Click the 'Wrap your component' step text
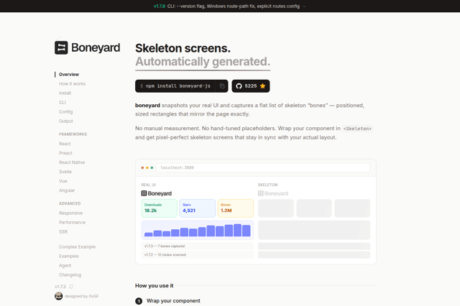Image resolution: width=460 pixels, height=306 pixels. [173, 301]
